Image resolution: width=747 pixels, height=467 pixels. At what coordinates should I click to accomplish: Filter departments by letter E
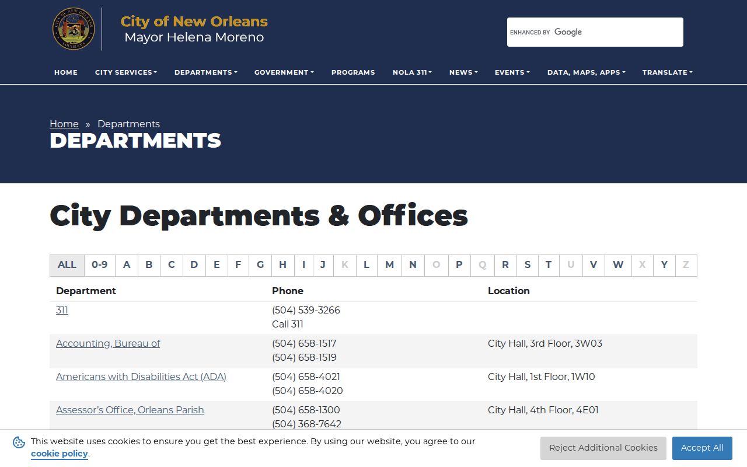pyautogui.click(x=217, y=265)
